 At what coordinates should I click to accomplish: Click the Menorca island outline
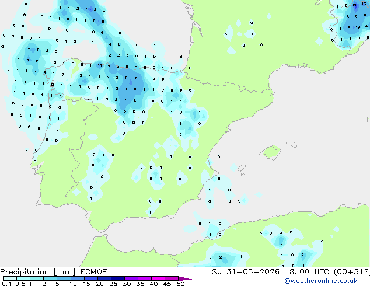291,144
